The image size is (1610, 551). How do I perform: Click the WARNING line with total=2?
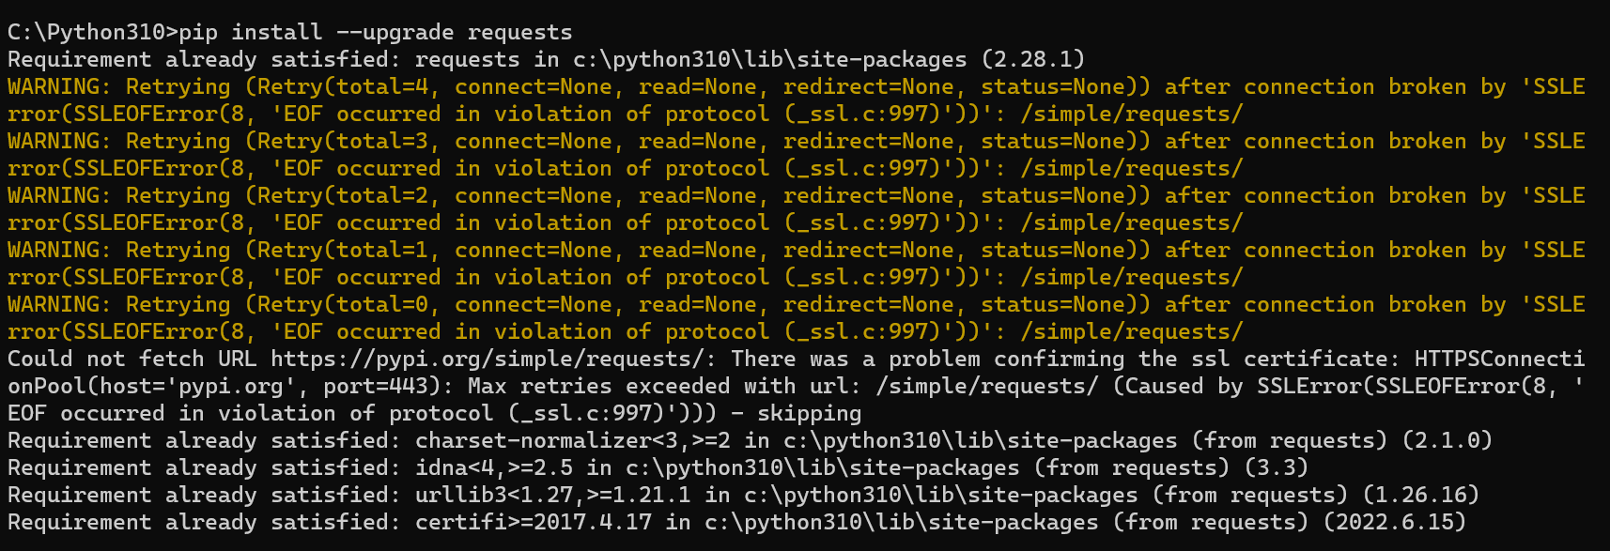(796, 209)
